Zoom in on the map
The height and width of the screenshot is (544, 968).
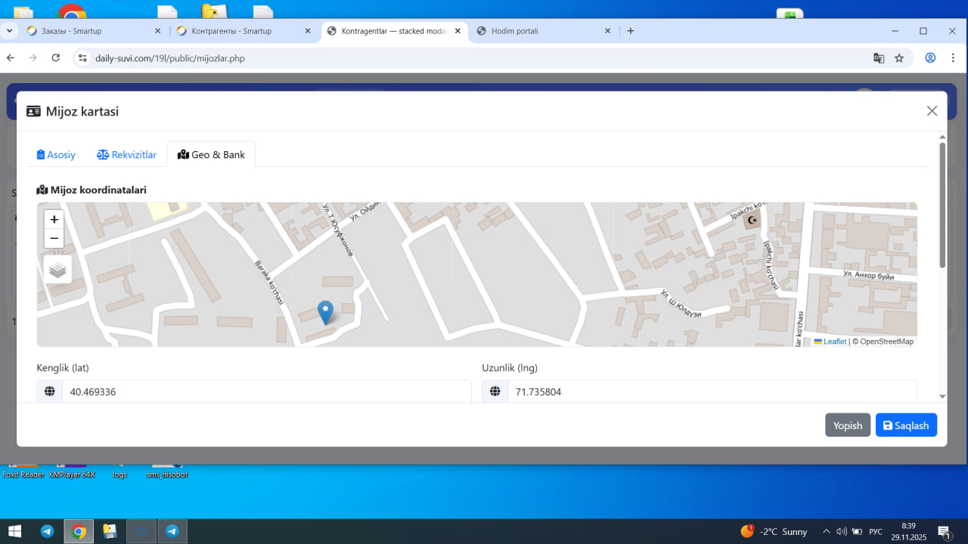click(54, 220)
